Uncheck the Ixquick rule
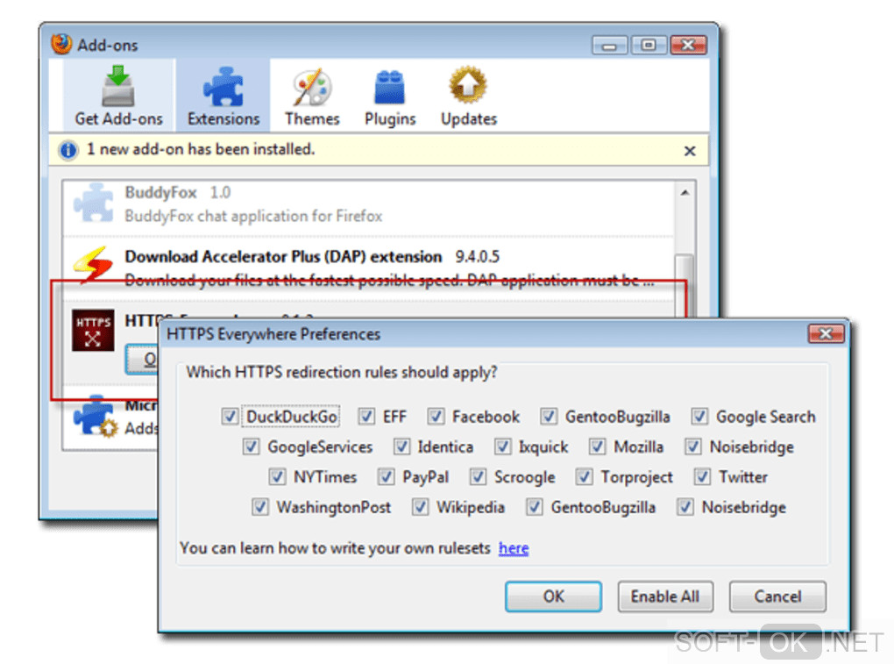Viewport: 894px width, 664px height. [x=502, y=446]
